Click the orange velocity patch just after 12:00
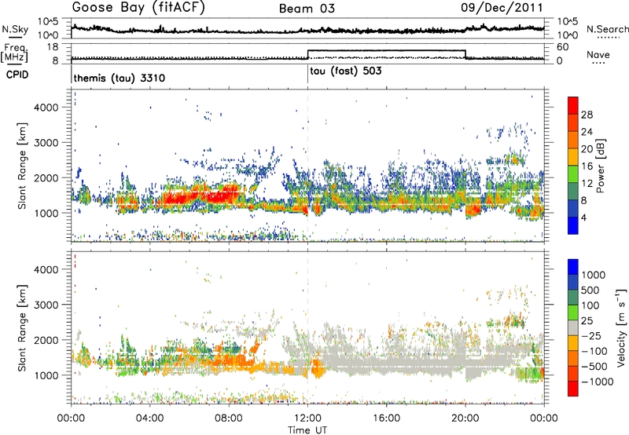 click(x=318, y=368)
